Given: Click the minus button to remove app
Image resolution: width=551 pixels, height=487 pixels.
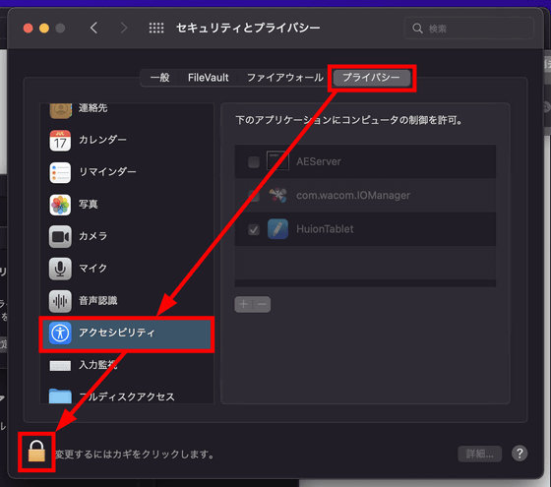Looking at the screenshot, I should [262, 304].
